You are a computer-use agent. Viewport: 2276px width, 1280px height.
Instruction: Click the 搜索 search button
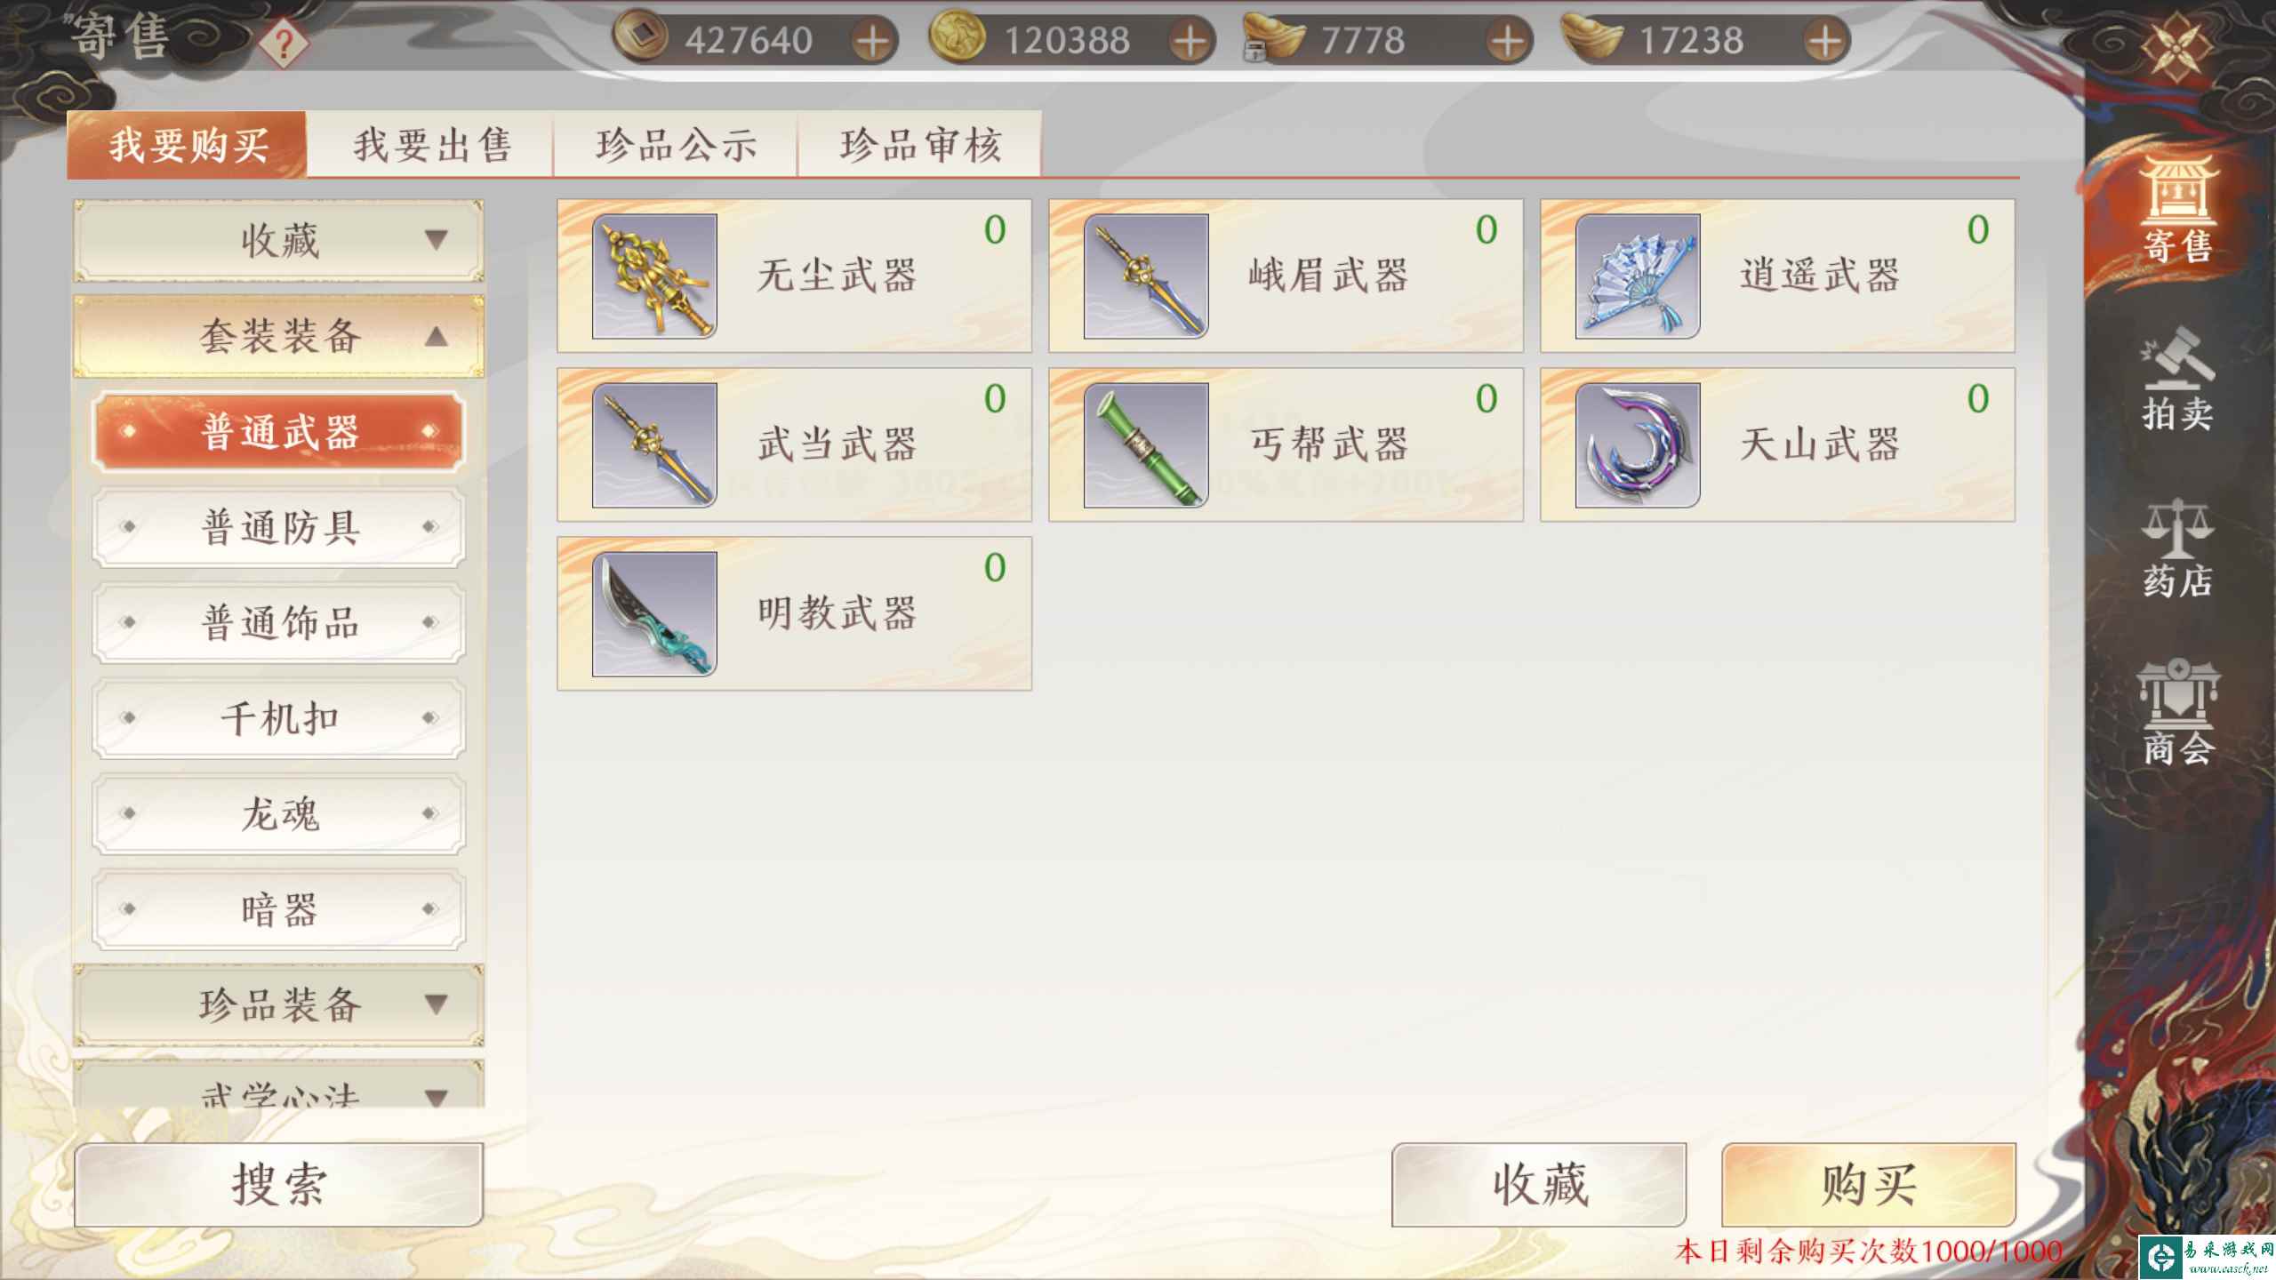(279, 1185)
